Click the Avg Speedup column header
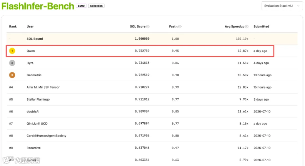This screenshot has height=166, width=305. click(235, 26)
